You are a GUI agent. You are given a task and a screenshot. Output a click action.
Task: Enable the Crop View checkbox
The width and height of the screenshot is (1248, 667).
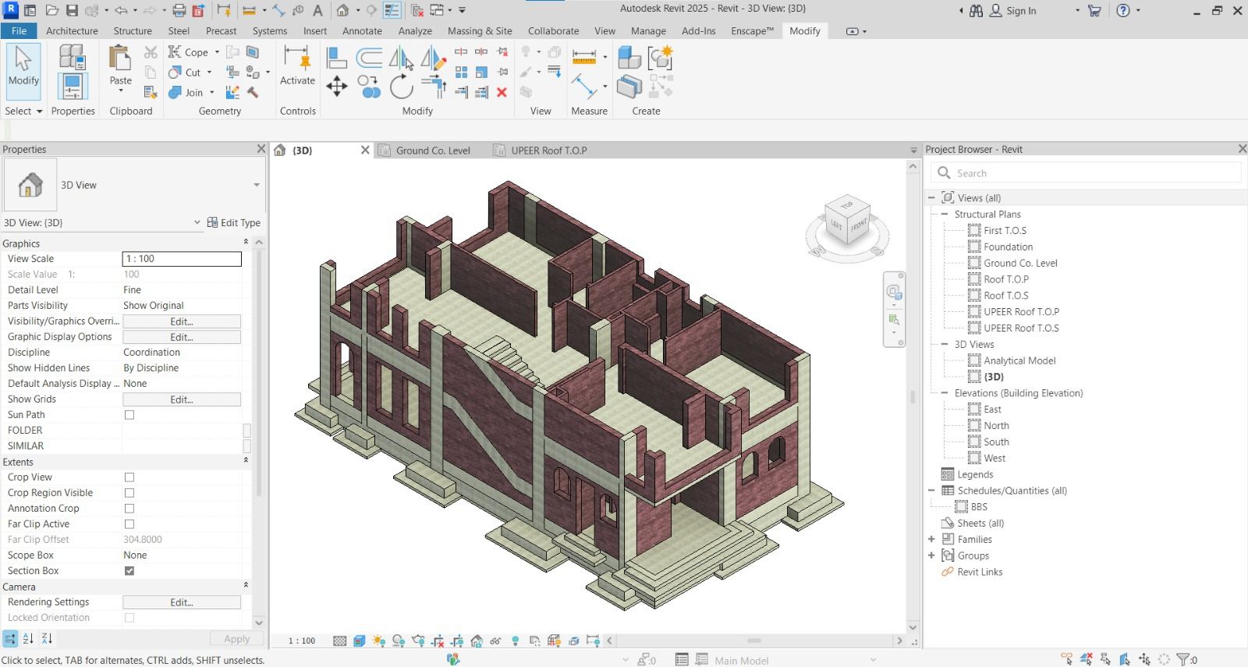[x=129, y=477]
